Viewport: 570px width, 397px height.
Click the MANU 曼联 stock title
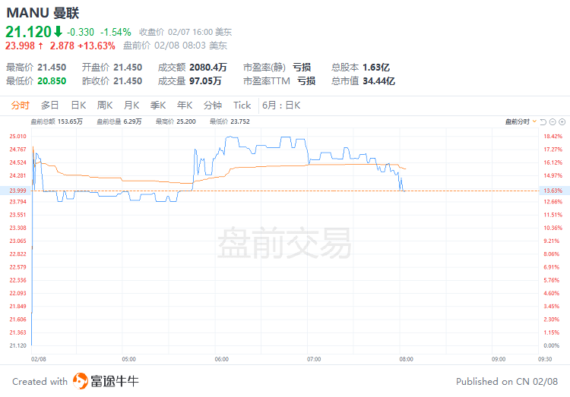click(x=43, y=13)
